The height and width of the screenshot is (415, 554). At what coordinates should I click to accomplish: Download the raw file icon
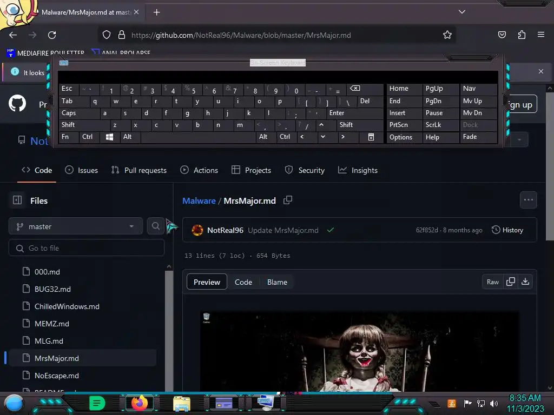[525, 282]
